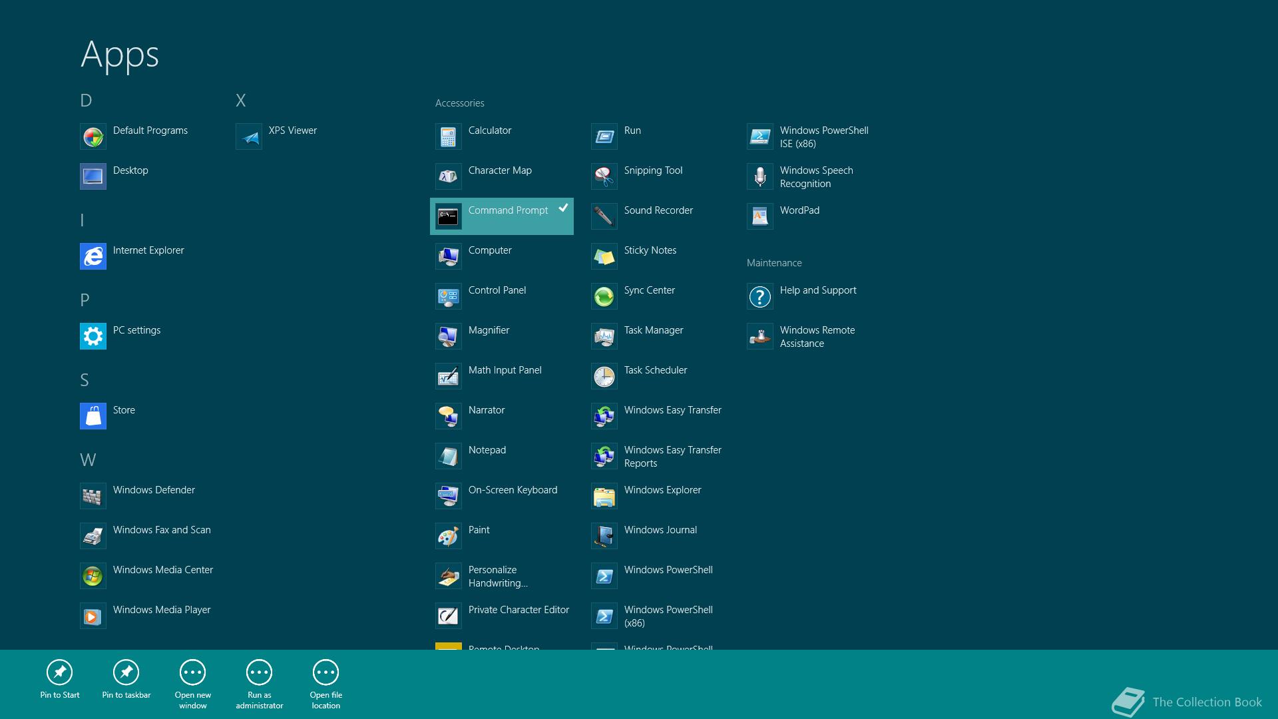Click the letter W section header

point(88,460)
